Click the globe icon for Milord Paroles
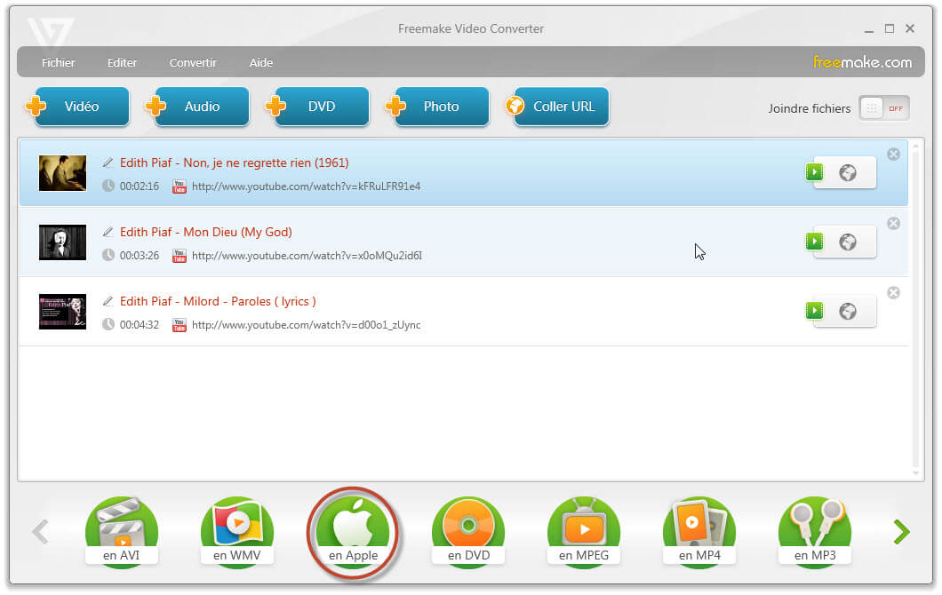The width and height of the screenshot is (942, 595). [x=848, y=311]
